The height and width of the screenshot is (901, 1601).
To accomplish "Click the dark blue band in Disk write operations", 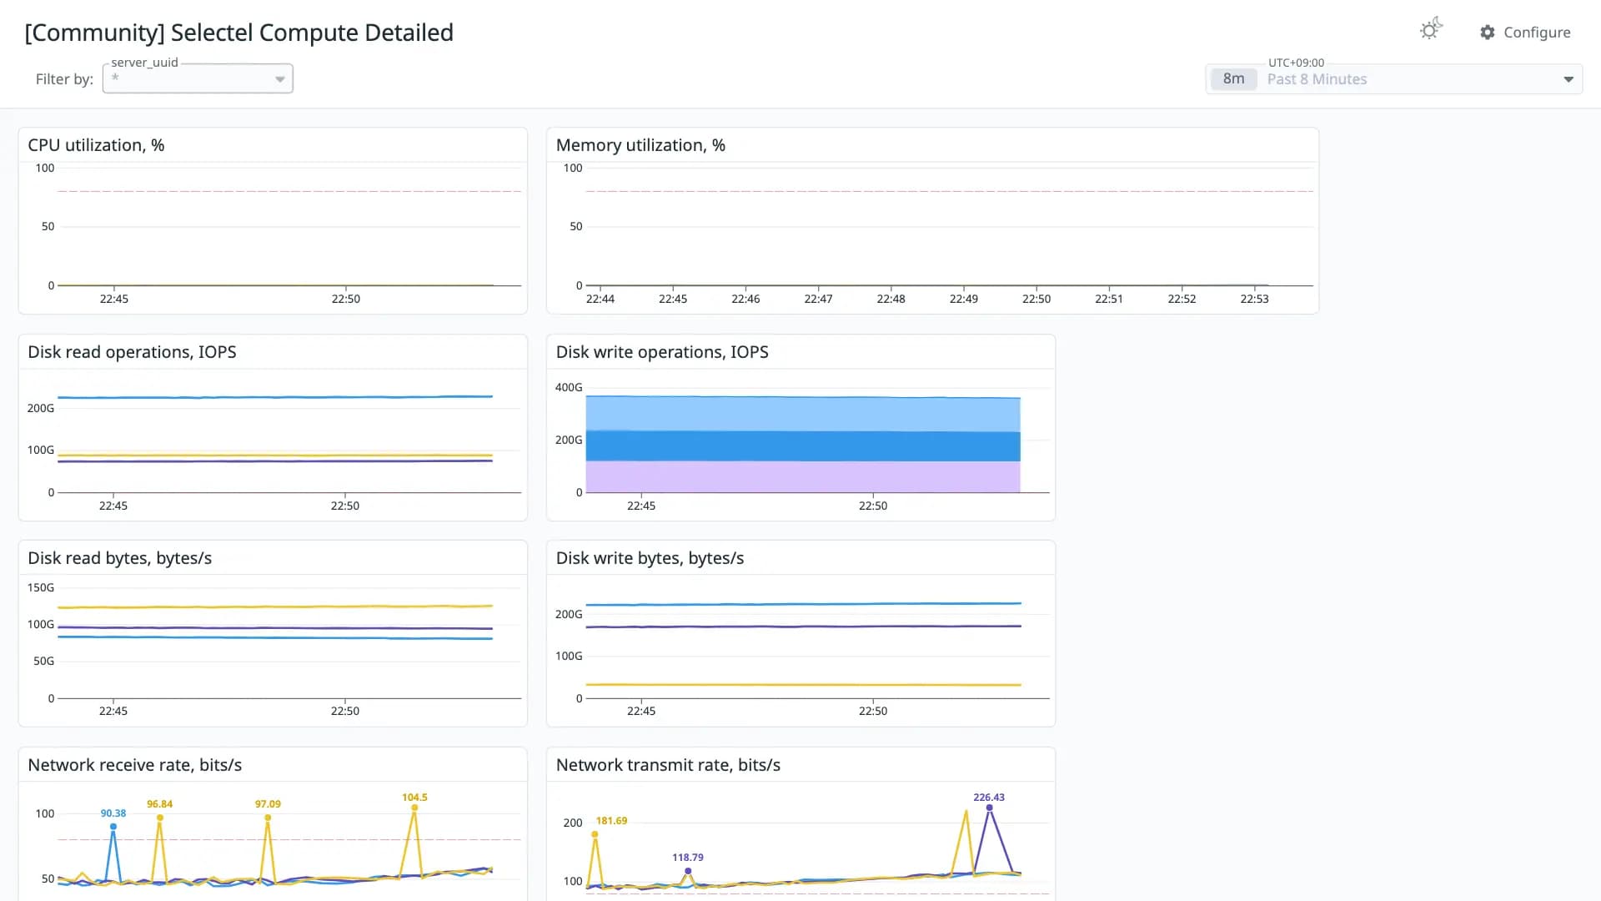I will click(803, 446).
